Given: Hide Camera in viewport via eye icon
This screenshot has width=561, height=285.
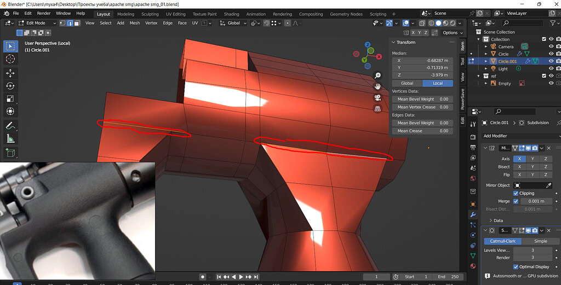Looking at the screenshot, I should click(551, 47).
